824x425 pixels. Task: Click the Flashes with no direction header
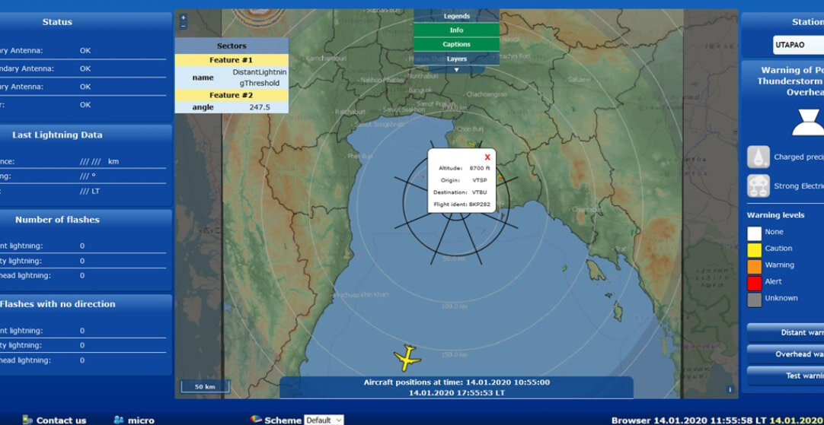point(57,304)
